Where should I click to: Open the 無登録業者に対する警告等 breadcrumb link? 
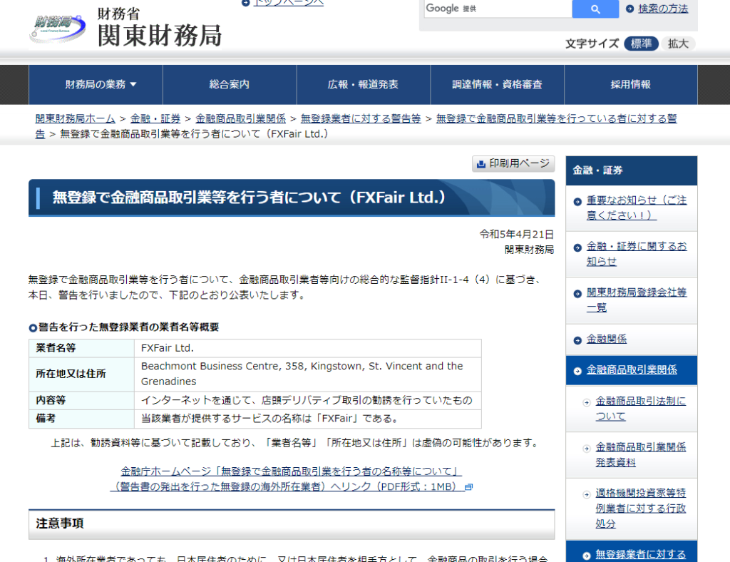(x=360, y=118)
